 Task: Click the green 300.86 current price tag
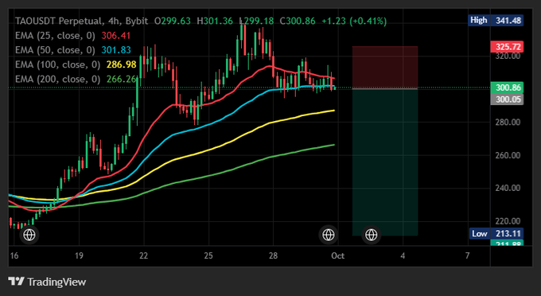pos(508,88)
